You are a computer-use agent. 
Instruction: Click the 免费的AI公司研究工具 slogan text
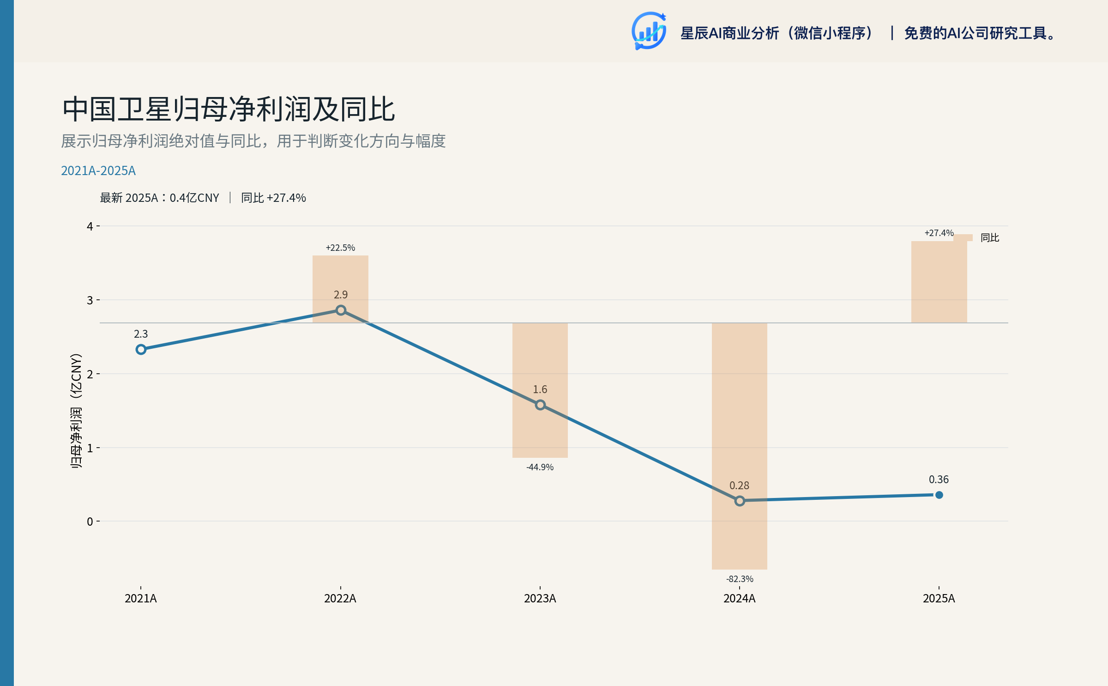pos(980,33)
